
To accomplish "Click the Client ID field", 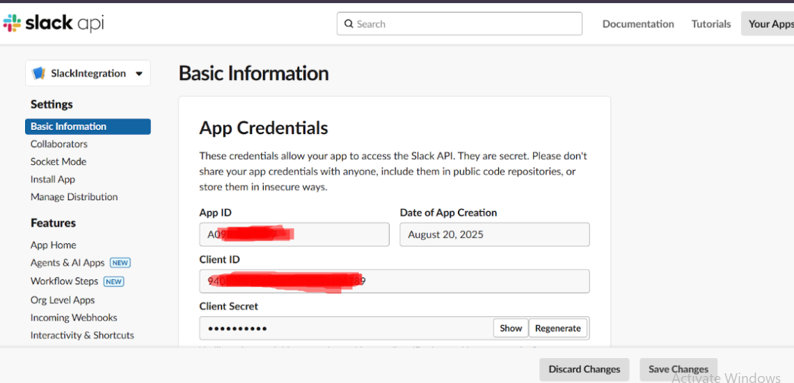I will pyautogui.click(x=395, y=282).
